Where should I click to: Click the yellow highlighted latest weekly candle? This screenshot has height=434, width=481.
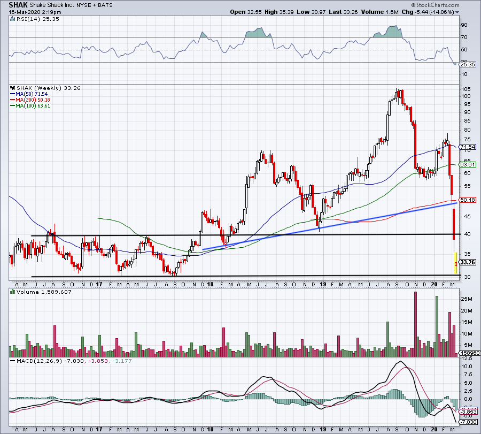coord(456,263)
